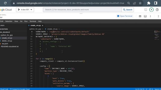
Task: Click the LF line ending indicator
Action: coord(146,89)
